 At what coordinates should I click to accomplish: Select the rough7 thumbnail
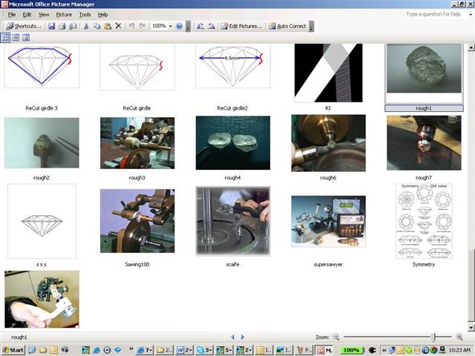424,143
